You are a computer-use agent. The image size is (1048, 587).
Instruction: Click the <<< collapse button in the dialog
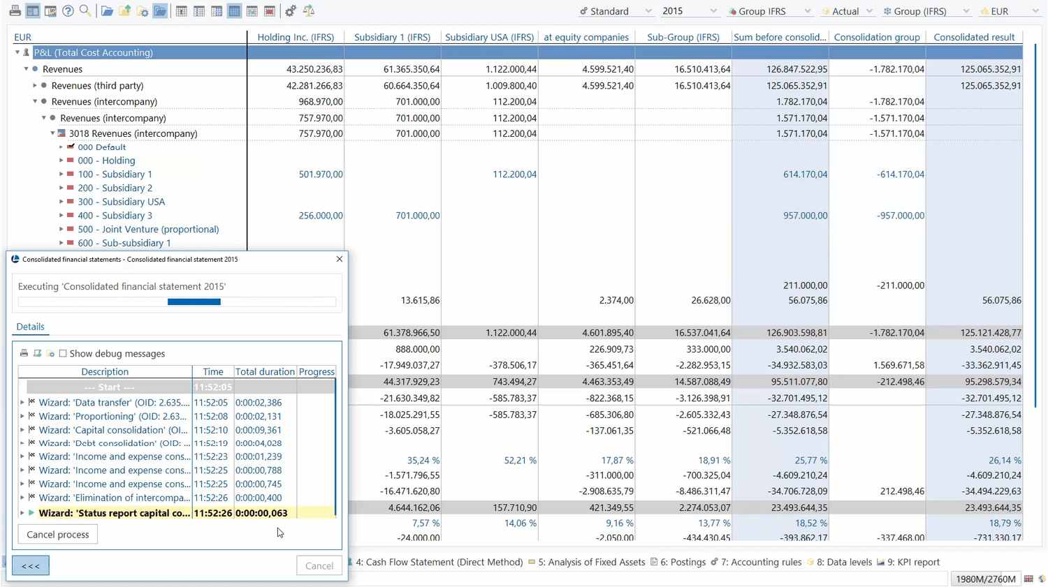pos(30,565)
